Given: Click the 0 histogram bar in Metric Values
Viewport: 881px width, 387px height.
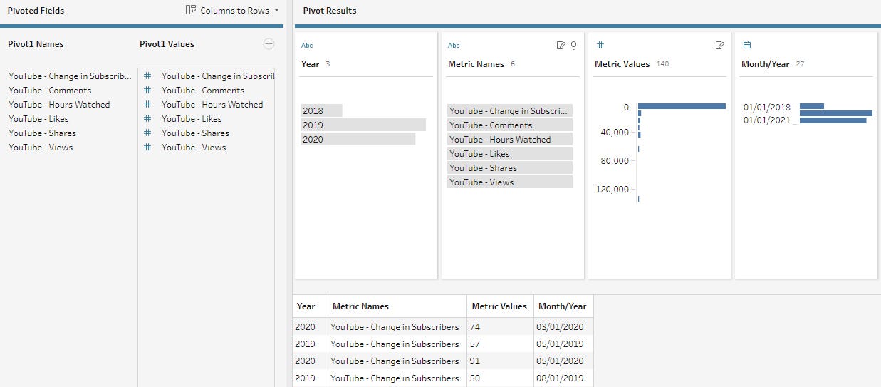Looking at the screenshot, I should coord(682,106).
